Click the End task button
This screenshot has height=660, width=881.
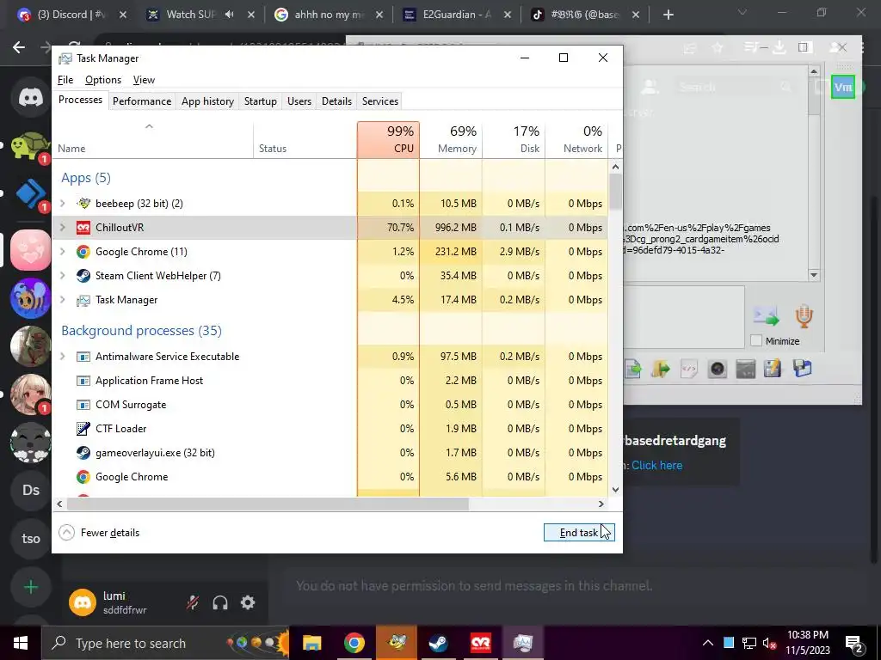point(579,533)
